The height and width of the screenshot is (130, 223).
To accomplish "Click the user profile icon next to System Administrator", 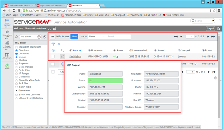I will click(x=50, y=28).
